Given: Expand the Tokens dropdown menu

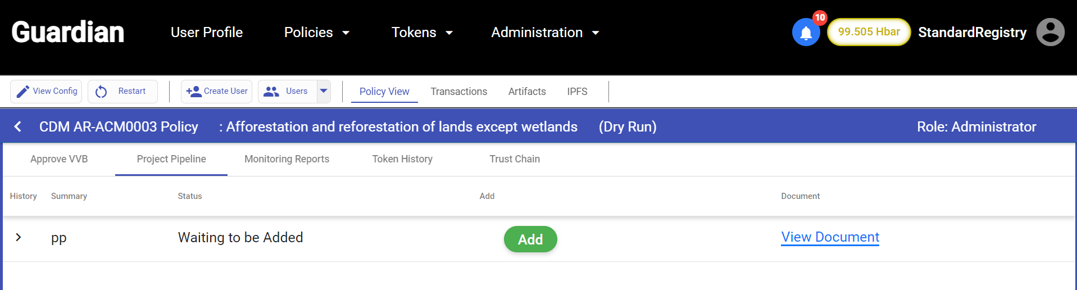Looking at the screenshot, I should click(422, 33).
